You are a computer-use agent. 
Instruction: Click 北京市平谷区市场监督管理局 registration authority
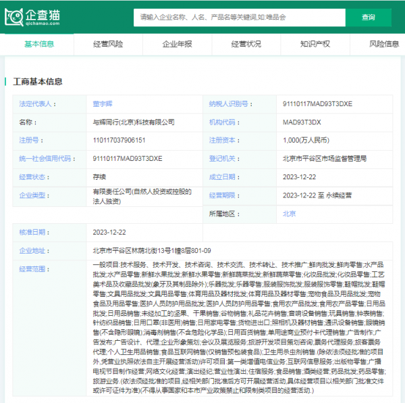324,159
